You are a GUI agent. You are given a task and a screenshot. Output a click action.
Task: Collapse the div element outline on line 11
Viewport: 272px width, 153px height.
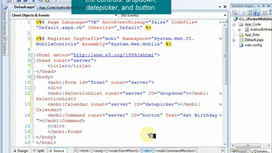pos(33,88)
